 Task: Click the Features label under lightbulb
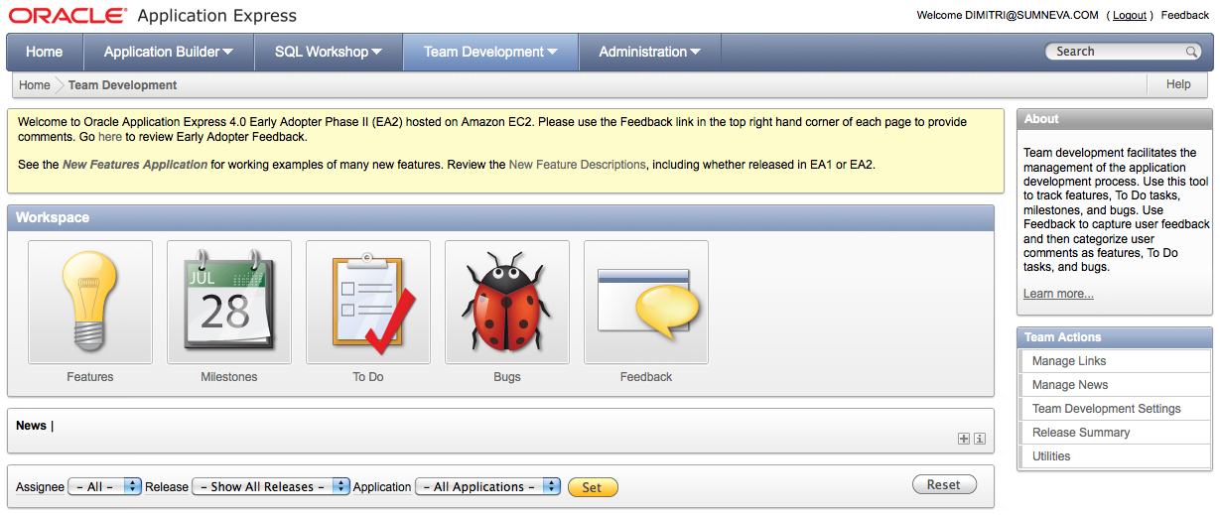(x=90, y=377)
